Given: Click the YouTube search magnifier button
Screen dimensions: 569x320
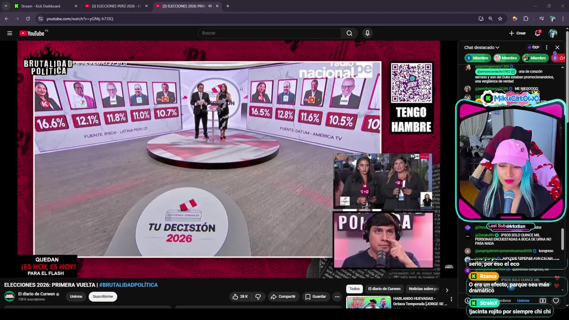Looking at the screenshot, I should click(x=349, y=33).
